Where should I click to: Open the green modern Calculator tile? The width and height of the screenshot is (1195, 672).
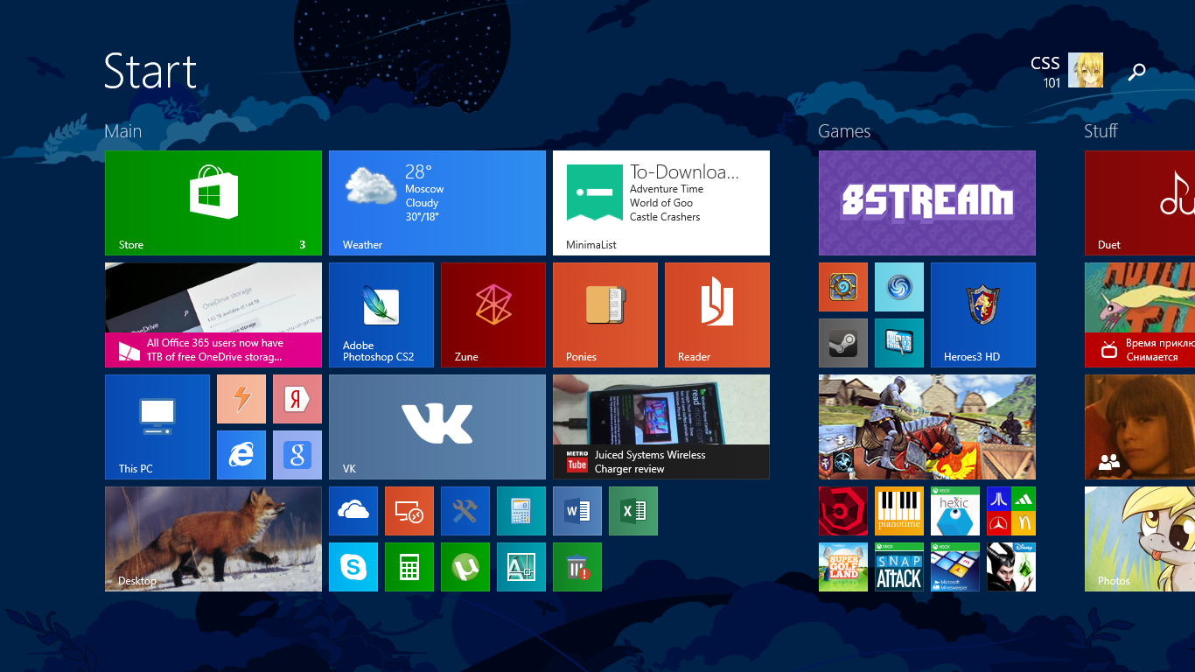click(409, 567)
